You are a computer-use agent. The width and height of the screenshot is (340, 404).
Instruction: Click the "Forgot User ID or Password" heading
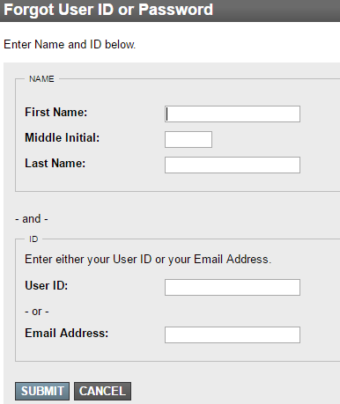108,10
